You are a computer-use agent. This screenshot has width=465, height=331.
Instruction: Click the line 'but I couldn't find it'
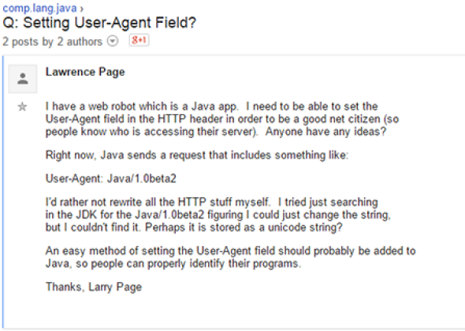tap(194, 228)
